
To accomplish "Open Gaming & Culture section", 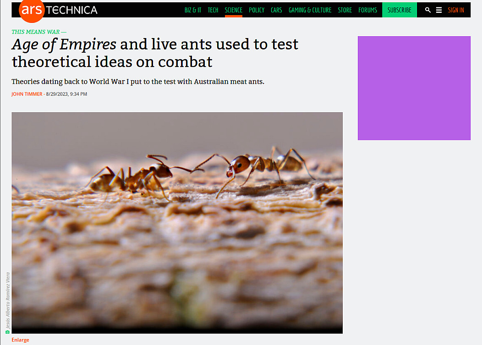I will [x=310, y=10].
